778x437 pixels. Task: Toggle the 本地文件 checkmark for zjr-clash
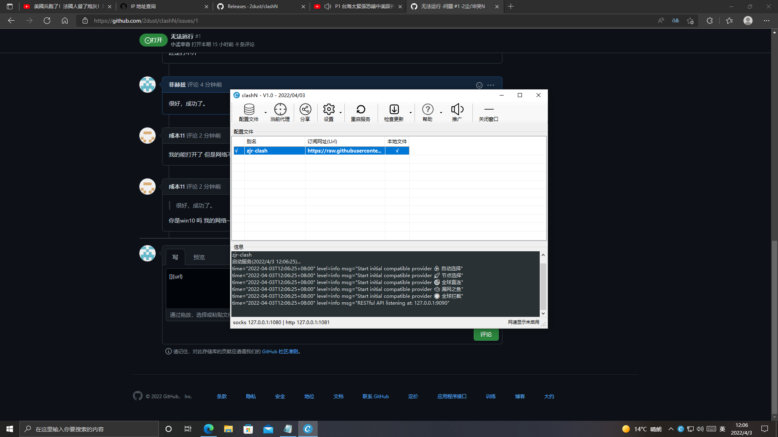click(x=397, y=151)
